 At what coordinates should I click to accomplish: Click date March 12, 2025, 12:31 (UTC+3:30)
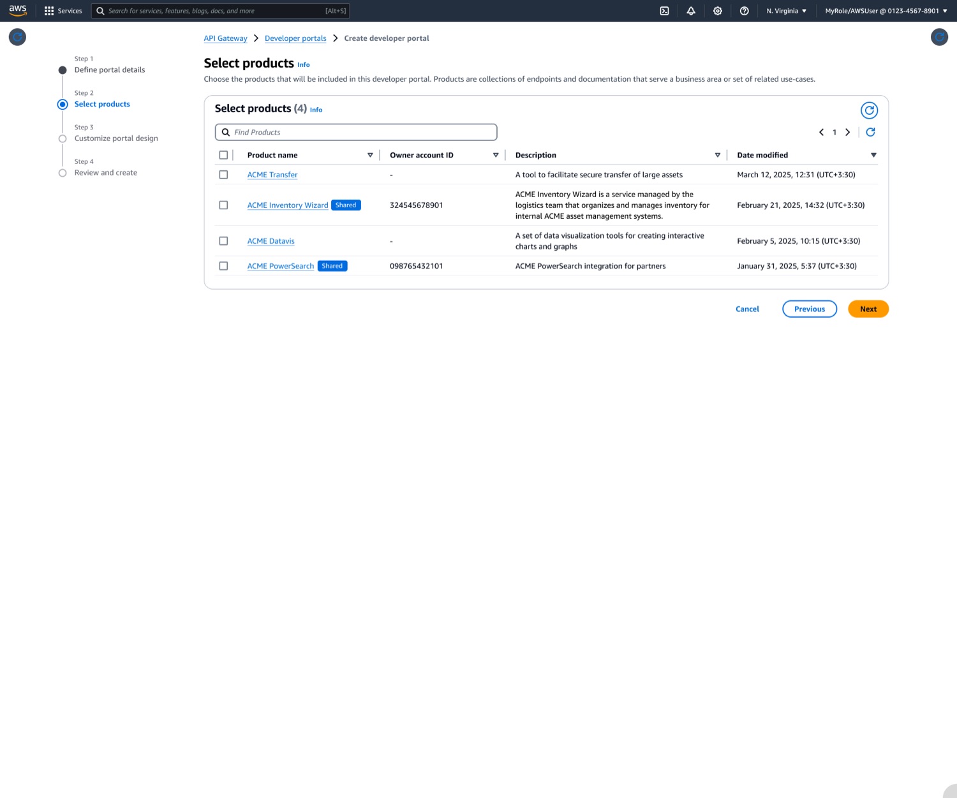[796, 175]
